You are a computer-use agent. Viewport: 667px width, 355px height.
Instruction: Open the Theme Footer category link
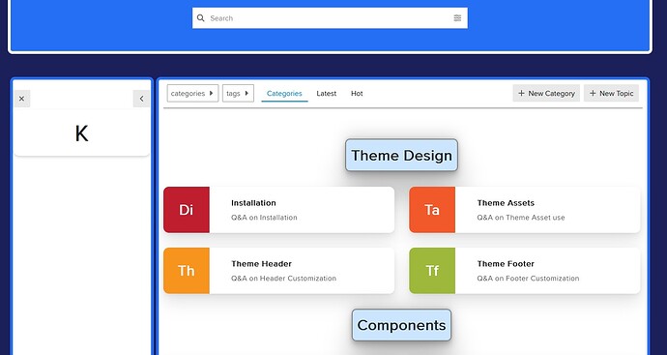tap(506, 264)
